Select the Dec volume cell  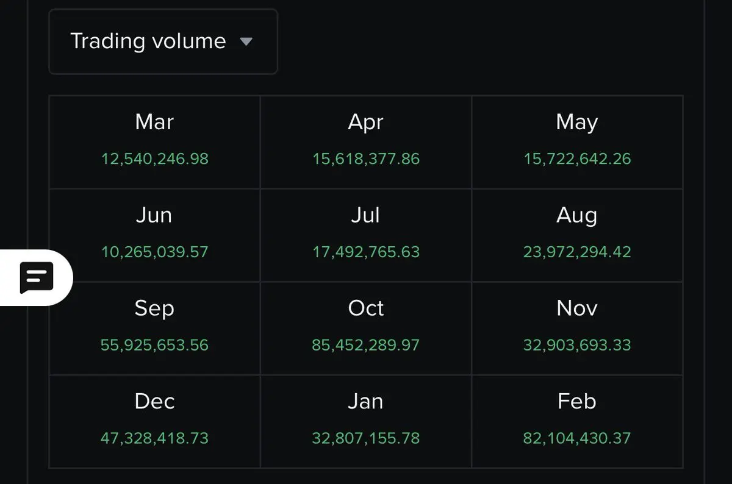155,422
